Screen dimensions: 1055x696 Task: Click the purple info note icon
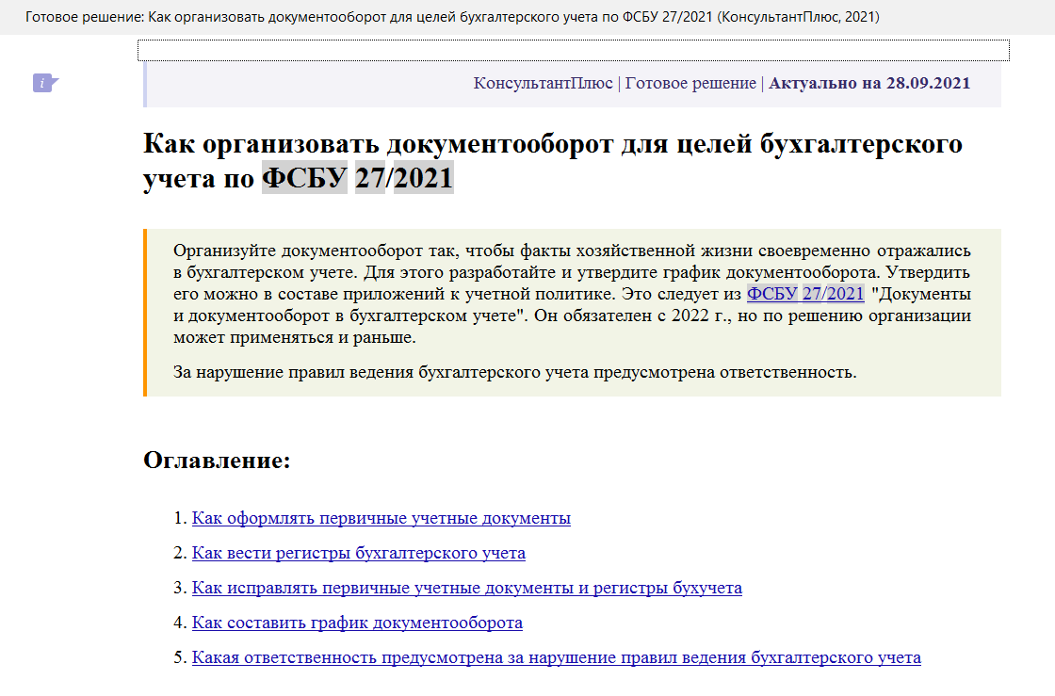pos(45,83)
